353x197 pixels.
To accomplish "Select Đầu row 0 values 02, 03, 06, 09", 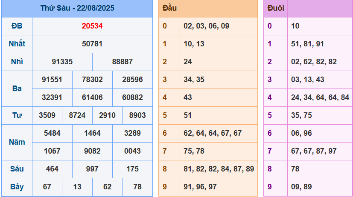I will tap(207, 26).
